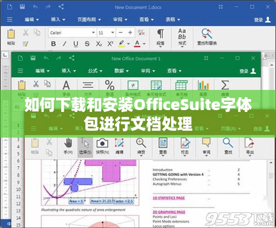Image resolution: width=276 pixels, height=228 pixels.
Task: Open 查看 menu in blue document window
Action: coord(146,19)
